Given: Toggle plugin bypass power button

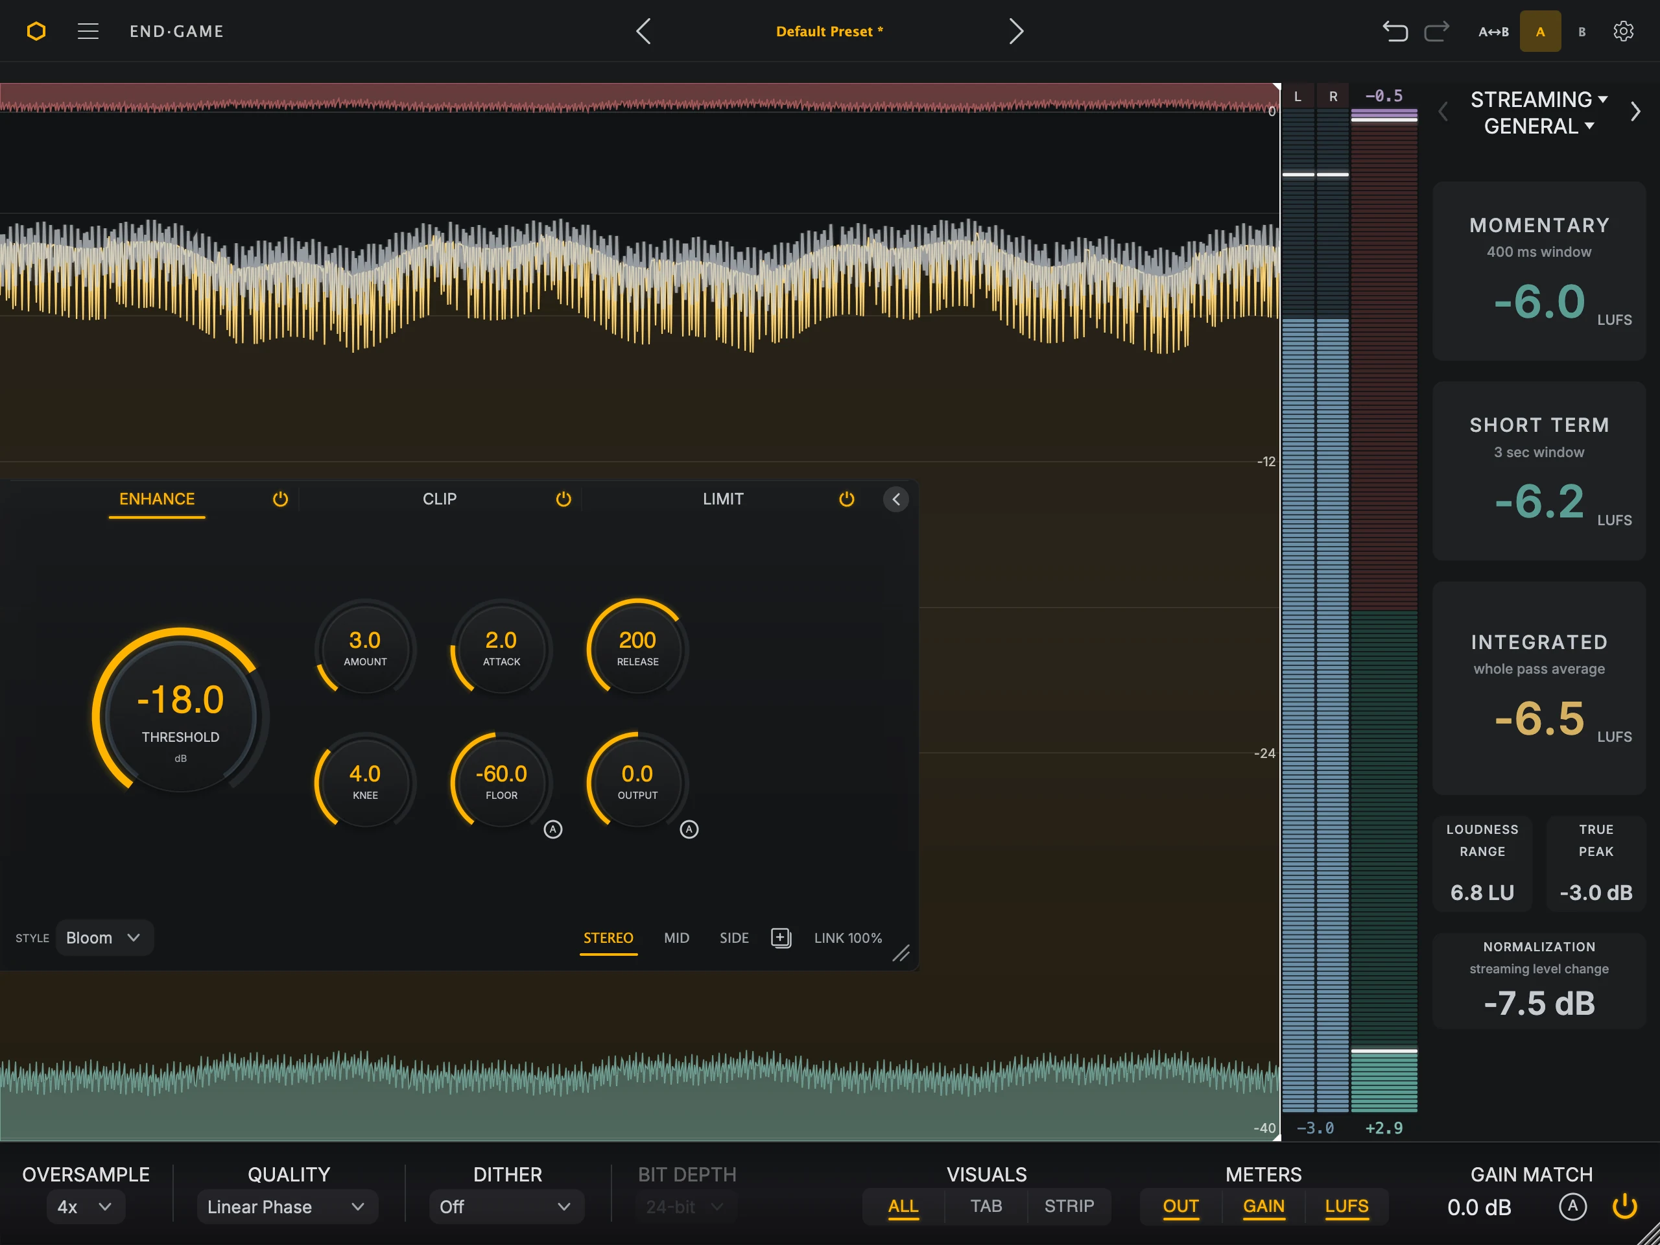Looking at the screenshot, I should [x=1625, y=1207].
